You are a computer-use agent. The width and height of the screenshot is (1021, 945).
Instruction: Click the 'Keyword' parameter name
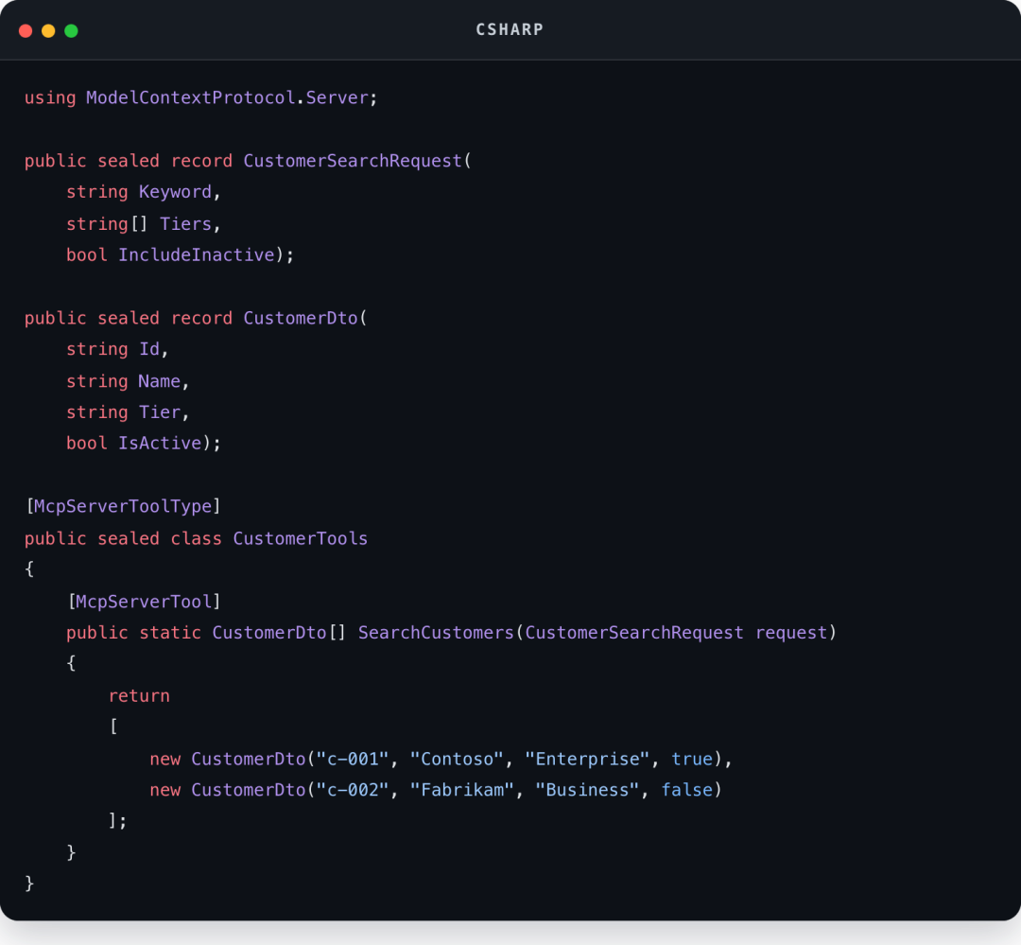[x=175, y=192]
